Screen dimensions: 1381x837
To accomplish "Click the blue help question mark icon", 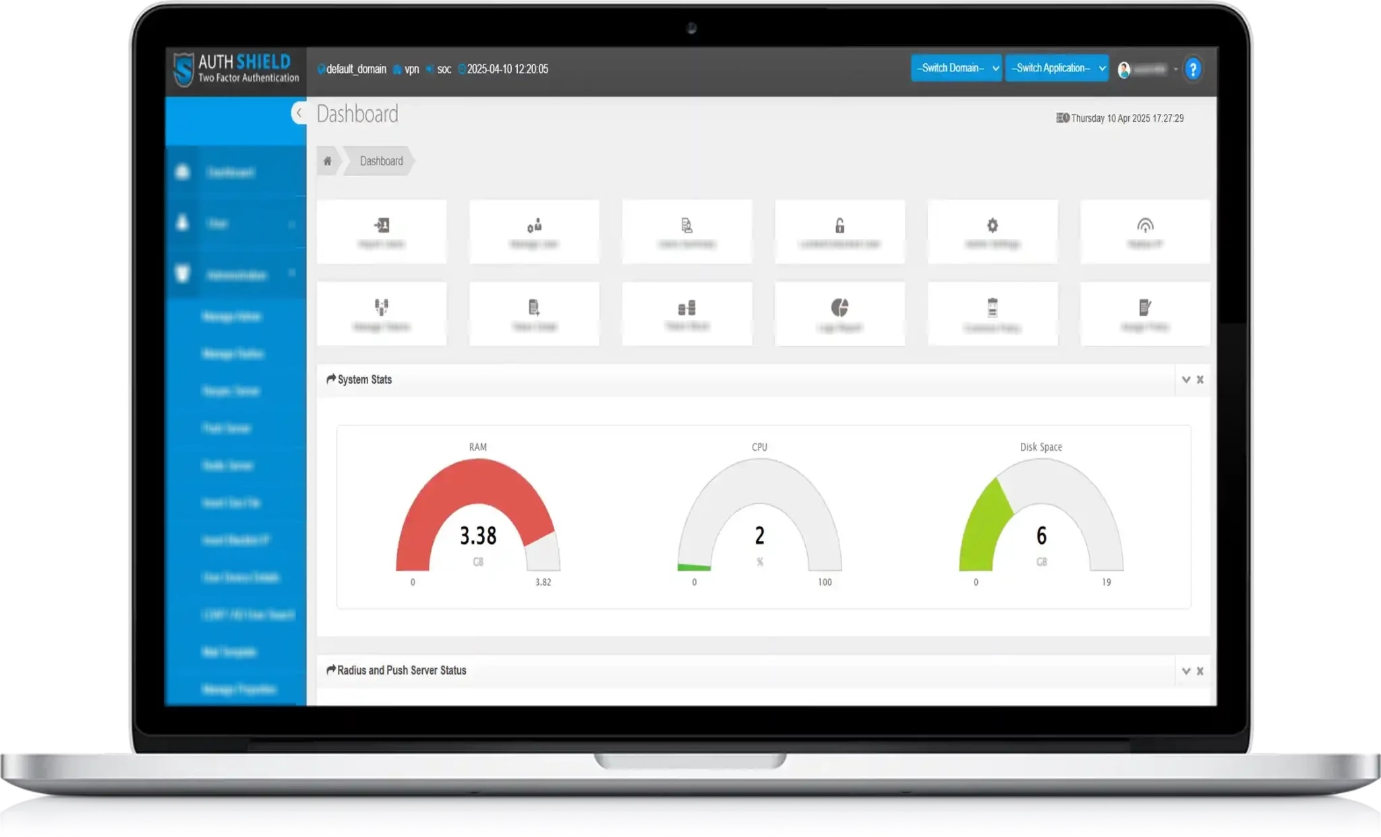I will coord(1193,69).
